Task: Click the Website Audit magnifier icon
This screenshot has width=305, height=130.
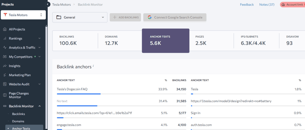Action: tap(5, 84)
